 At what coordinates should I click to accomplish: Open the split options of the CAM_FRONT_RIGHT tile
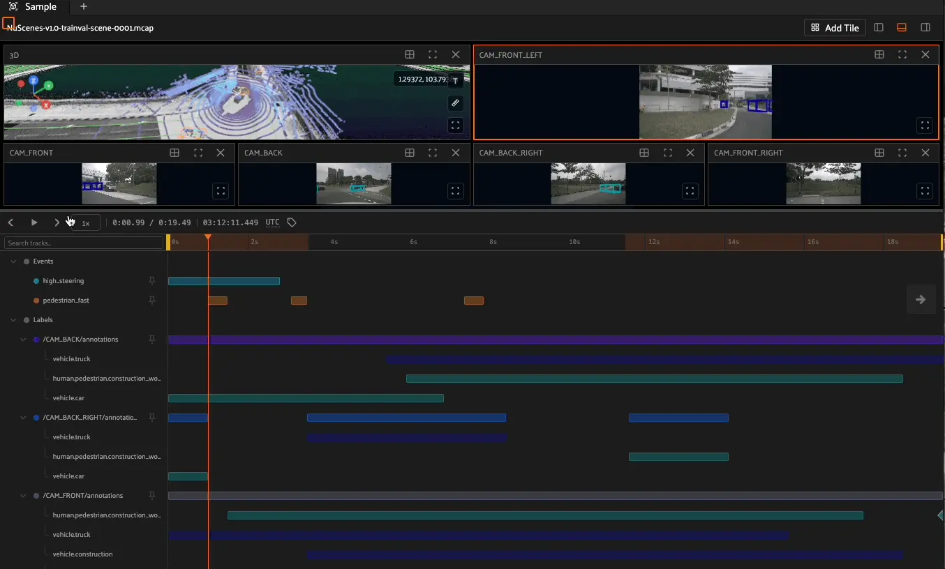click(879, 153)
